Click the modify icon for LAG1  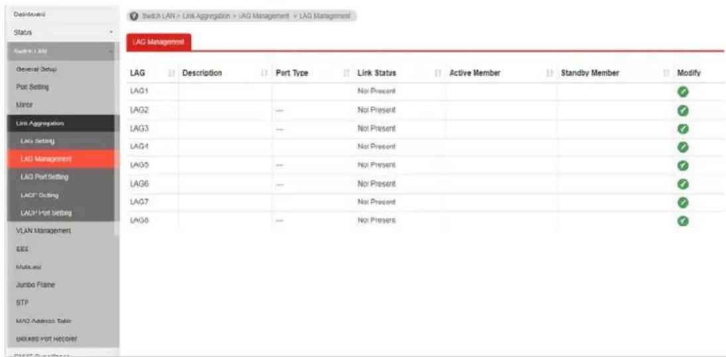click(682, 91)
